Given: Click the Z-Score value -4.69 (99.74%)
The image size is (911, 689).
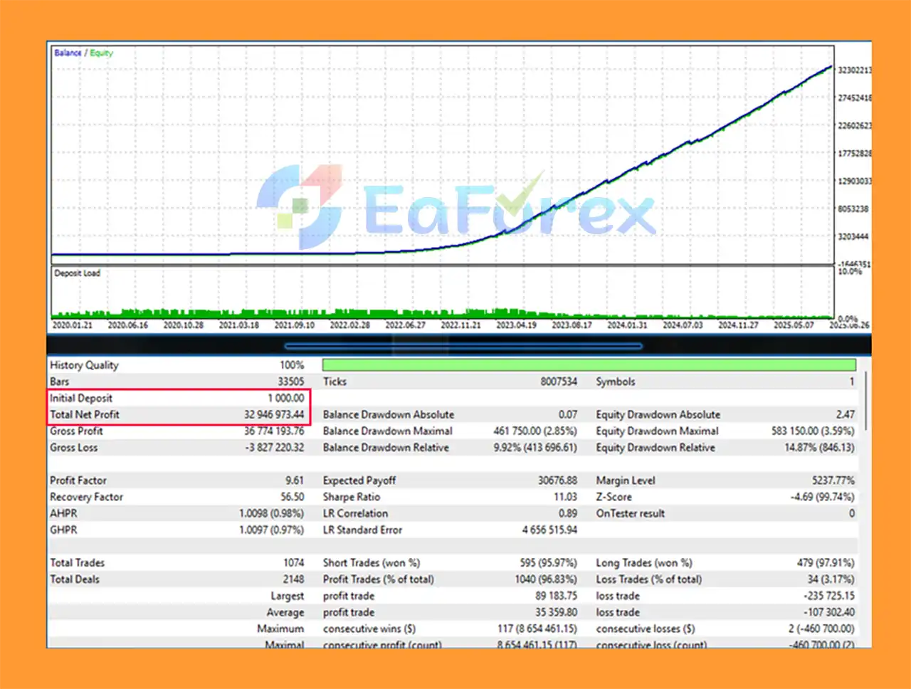Looking at the screenshot, I should [823, 497].
